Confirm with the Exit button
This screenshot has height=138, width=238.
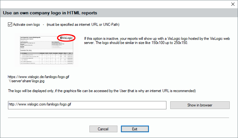point(135,129)
